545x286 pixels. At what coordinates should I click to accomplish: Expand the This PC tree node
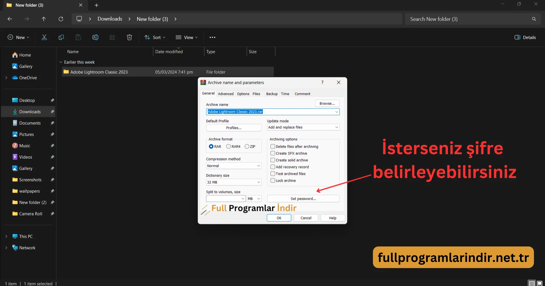coord(6,236)
